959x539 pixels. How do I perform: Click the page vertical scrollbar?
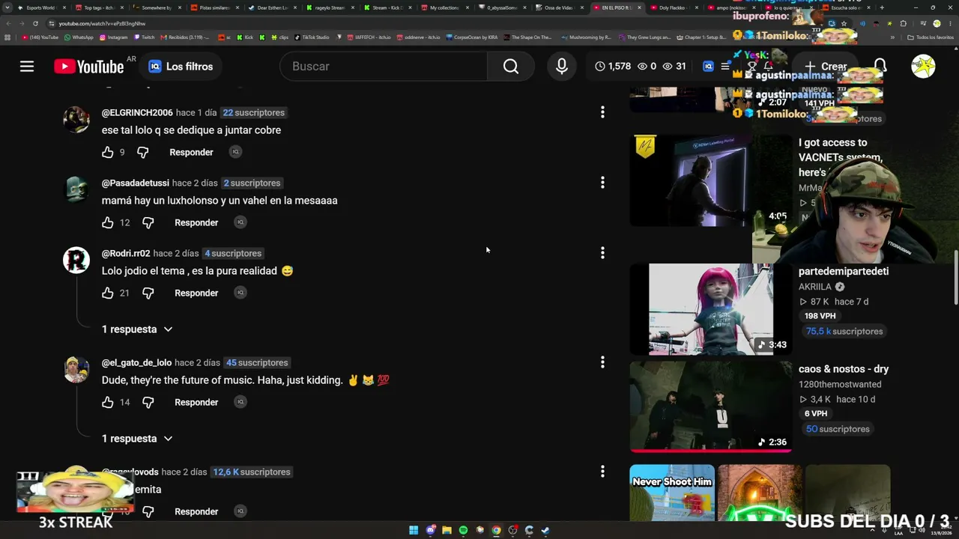pyautogui.click(x=955, y=277)
